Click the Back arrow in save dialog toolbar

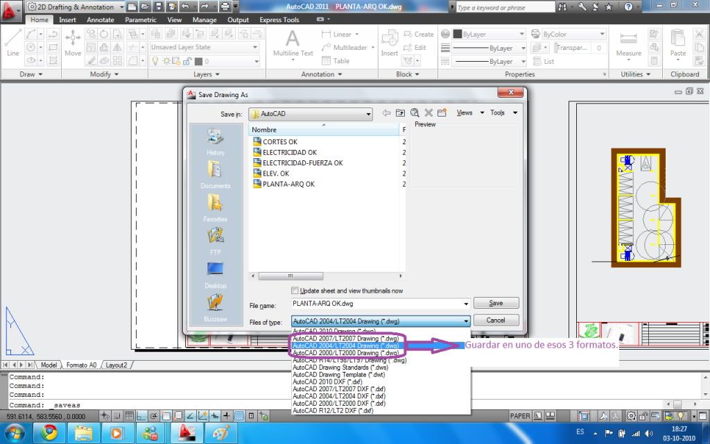(x=386, y=113)
